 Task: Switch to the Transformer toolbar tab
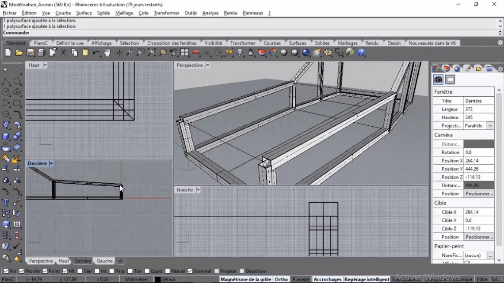(x=242, y=43)
